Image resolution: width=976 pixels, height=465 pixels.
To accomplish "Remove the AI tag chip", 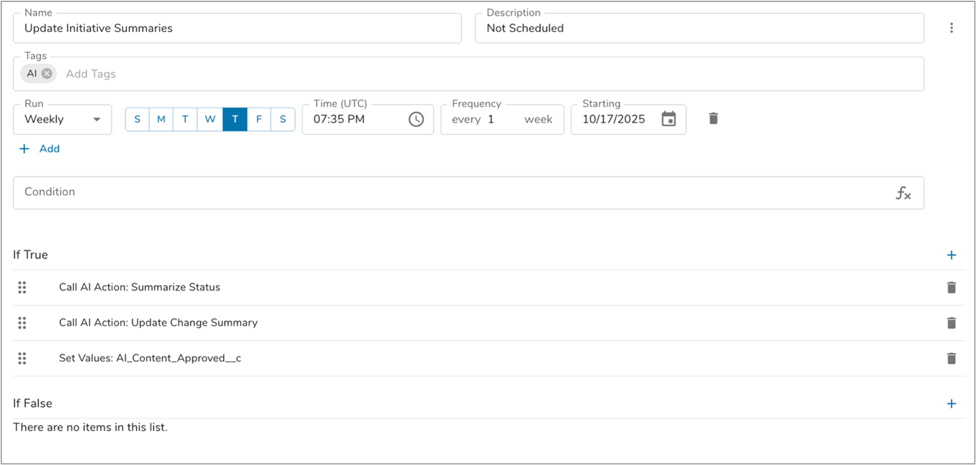I will [x=47, y=73].
